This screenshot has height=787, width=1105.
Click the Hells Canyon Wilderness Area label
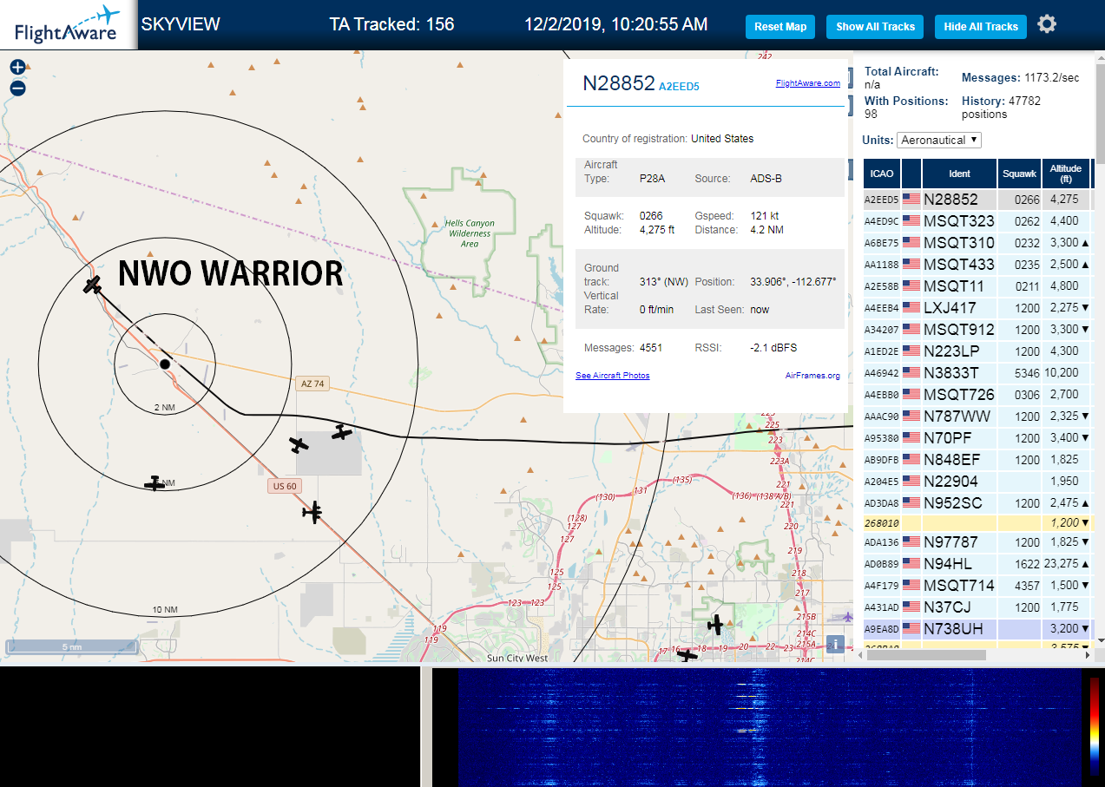tap(469, 233)
